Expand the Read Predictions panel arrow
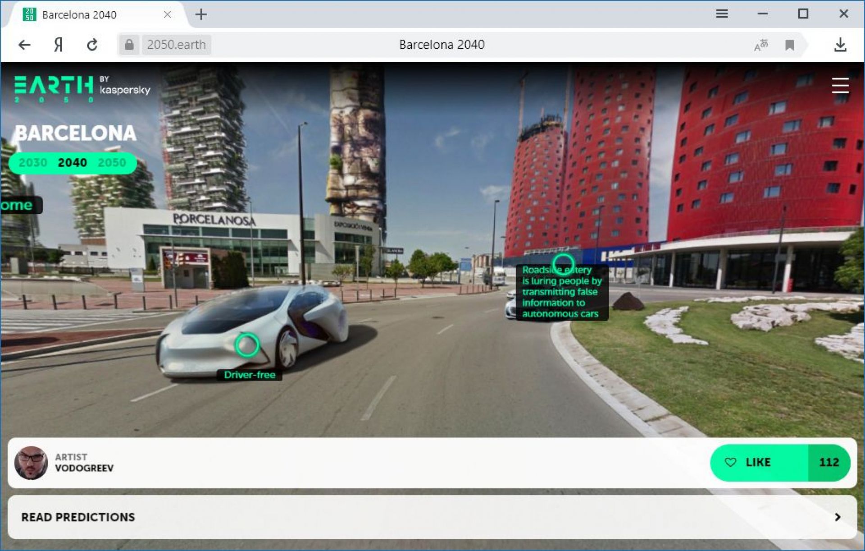This screenshot has width=865, height=551. point(837,517)
